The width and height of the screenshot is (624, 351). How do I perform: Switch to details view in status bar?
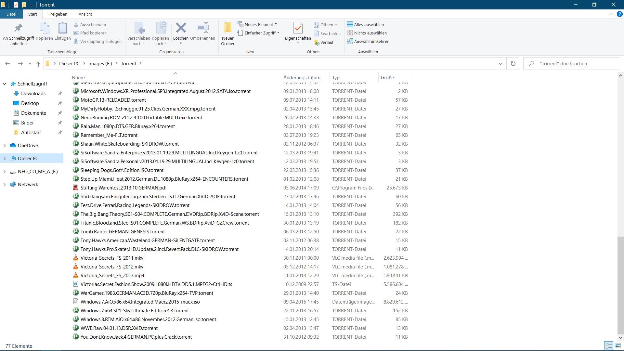[609, 346]
